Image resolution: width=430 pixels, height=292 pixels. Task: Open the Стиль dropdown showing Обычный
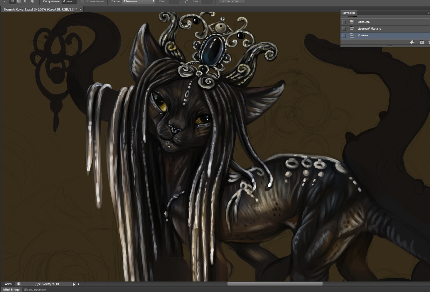(139, 1)
